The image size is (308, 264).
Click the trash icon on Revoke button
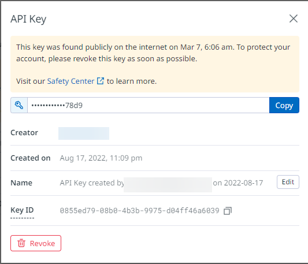pyautogui.click(x=21, y=243)
